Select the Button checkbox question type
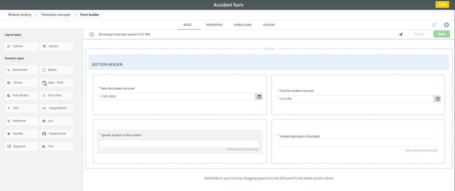455x191 pixels. (x=57, y=70)
